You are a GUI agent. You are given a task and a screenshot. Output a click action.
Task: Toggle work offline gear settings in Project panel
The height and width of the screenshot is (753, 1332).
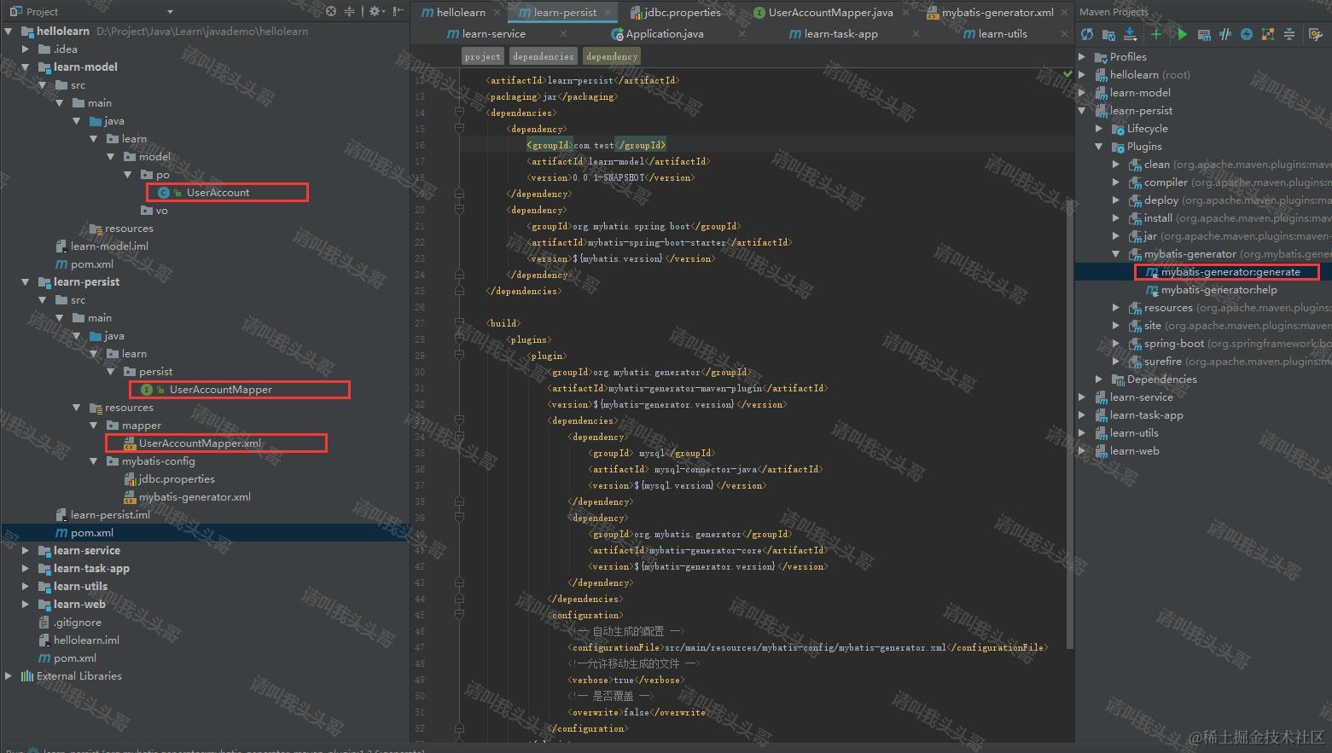(373, 11)
